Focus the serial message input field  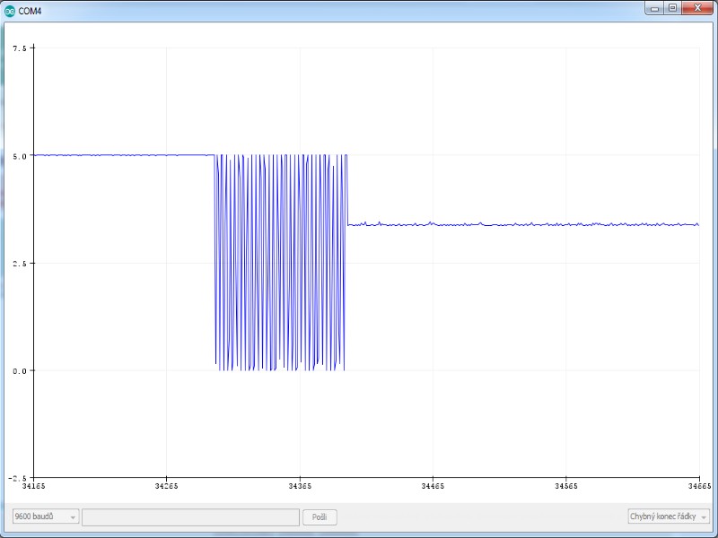pos(190,516)
